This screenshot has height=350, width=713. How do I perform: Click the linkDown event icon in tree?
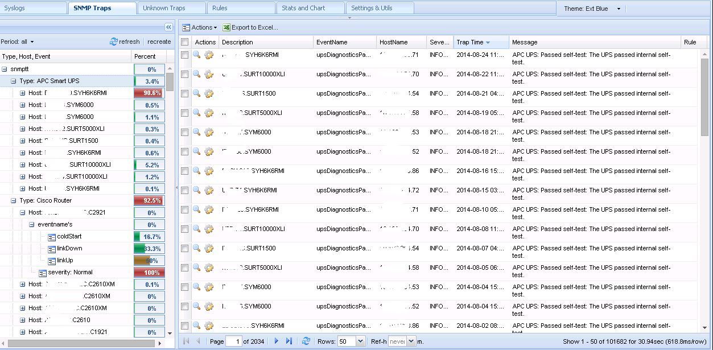point(51,249)
